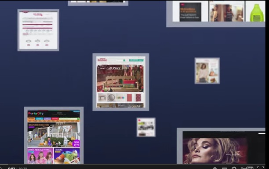Click the Party City logo

(x=36, y=114)
